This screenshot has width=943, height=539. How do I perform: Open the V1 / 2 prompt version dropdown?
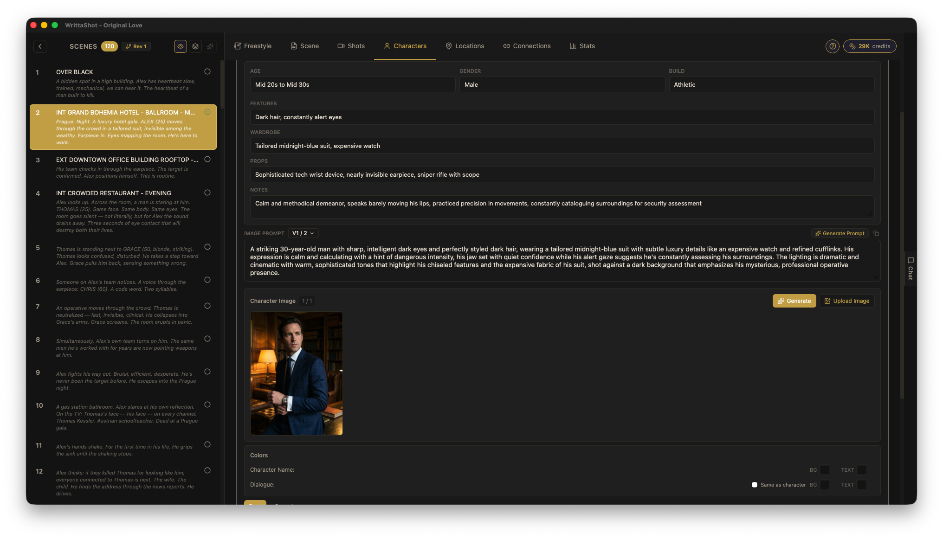point(303,233)
